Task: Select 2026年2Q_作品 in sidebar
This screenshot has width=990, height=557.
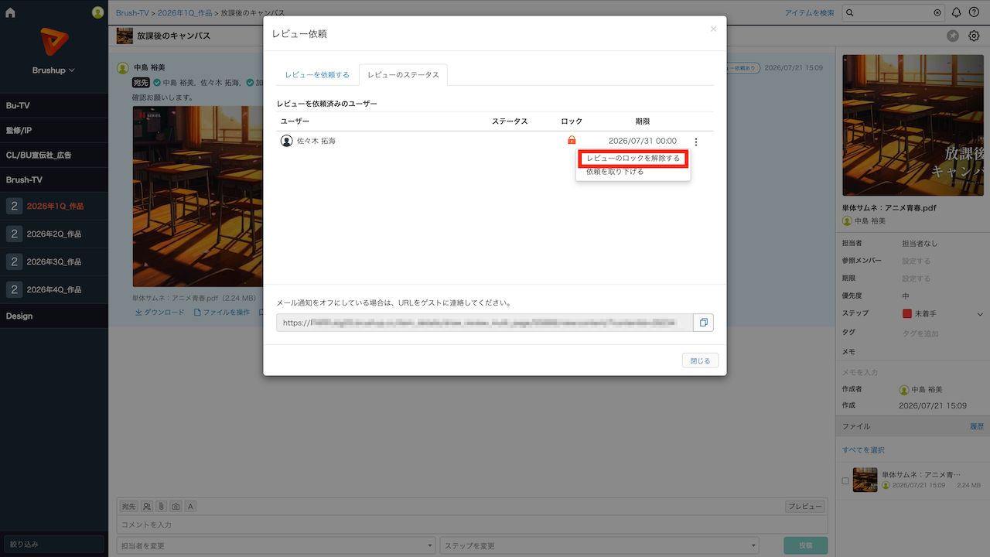Action: [x=53, y=234]
